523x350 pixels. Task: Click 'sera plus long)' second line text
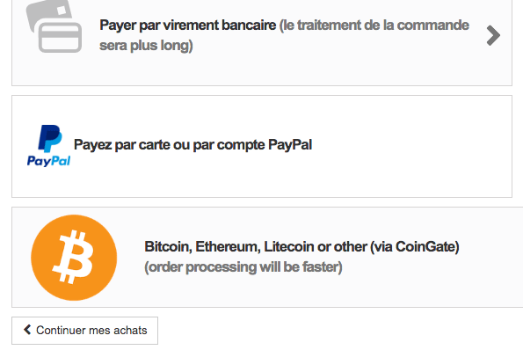tap(146, 46)
